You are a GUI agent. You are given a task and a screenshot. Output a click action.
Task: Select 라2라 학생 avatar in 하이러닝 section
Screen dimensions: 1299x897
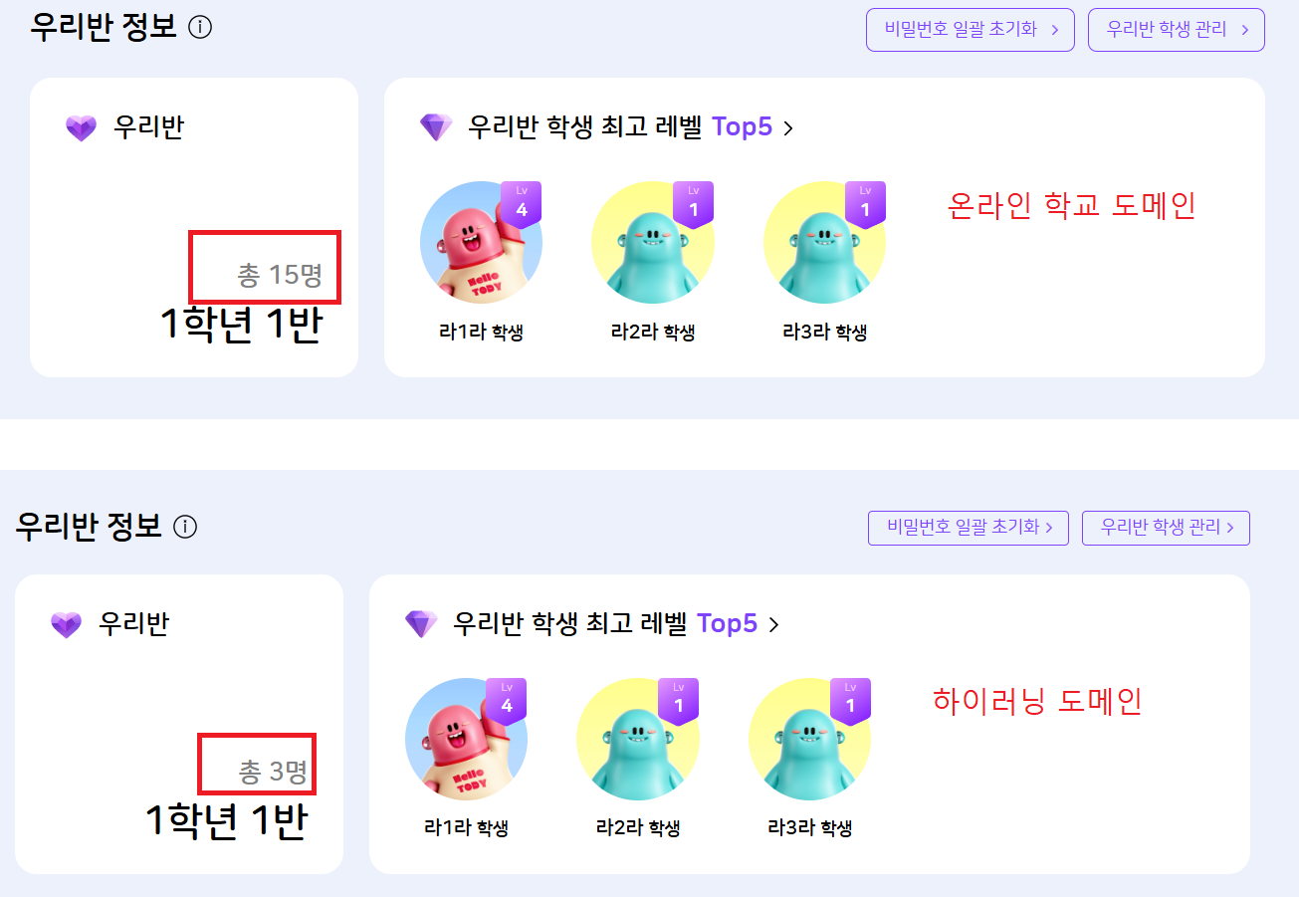click(x=638, y=740)
